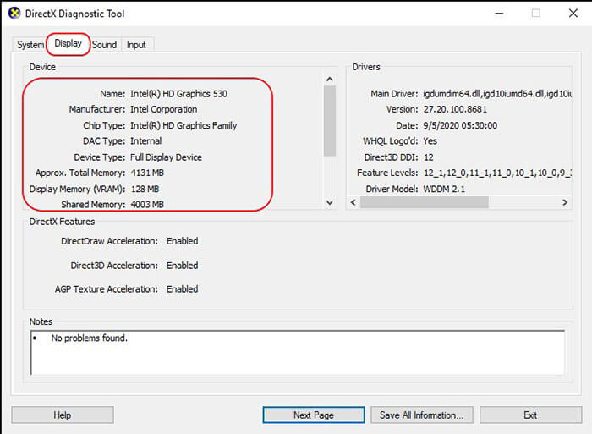592x434 pixels.
Task: Click the Help button
Action: (63, 415)
